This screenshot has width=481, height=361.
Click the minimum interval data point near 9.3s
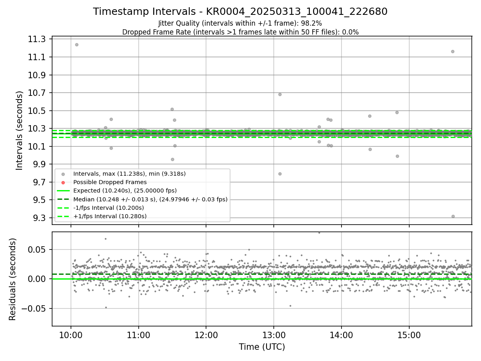click(x=453, y=216)
